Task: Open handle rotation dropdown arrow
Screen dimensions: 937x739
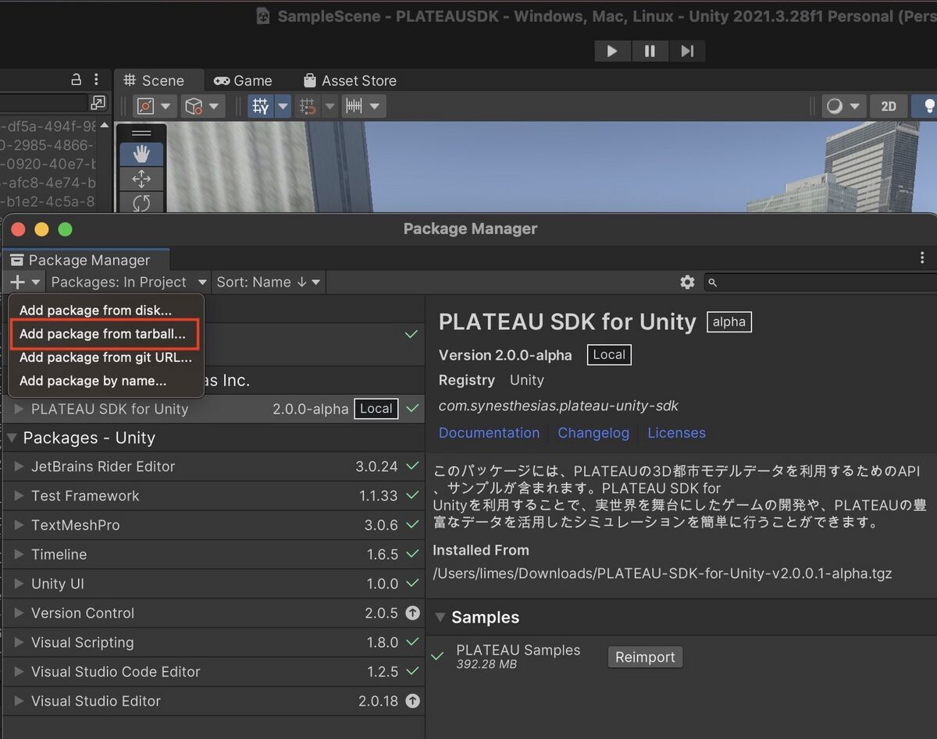Action: tap(215, 106)
